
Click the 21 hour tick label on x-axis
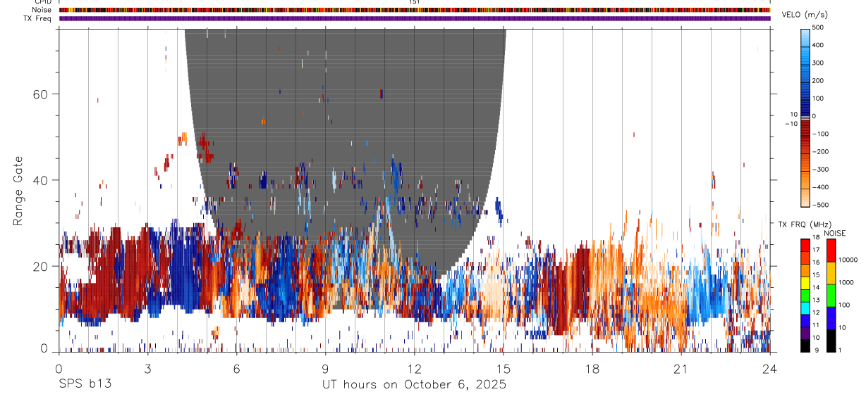point(681,368)
